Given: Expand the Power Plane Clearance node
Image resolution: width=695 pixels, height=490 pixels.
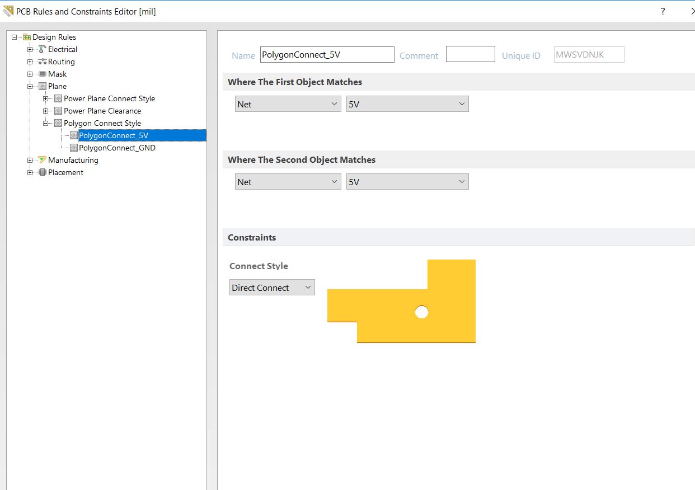Looking at the screenshot, I should [x=46, y=111].
